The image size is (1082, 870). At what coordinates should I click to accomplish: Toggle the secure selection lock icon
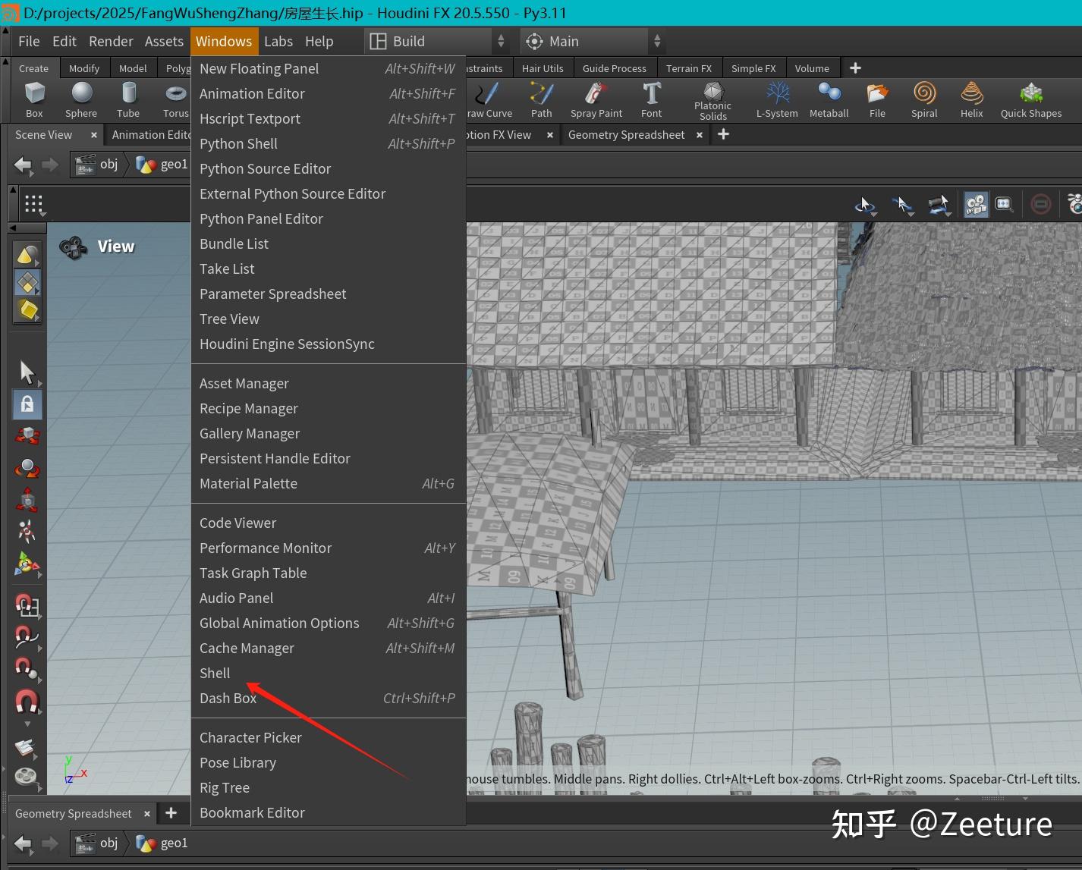pyautogui.click(x=27, y=404)
